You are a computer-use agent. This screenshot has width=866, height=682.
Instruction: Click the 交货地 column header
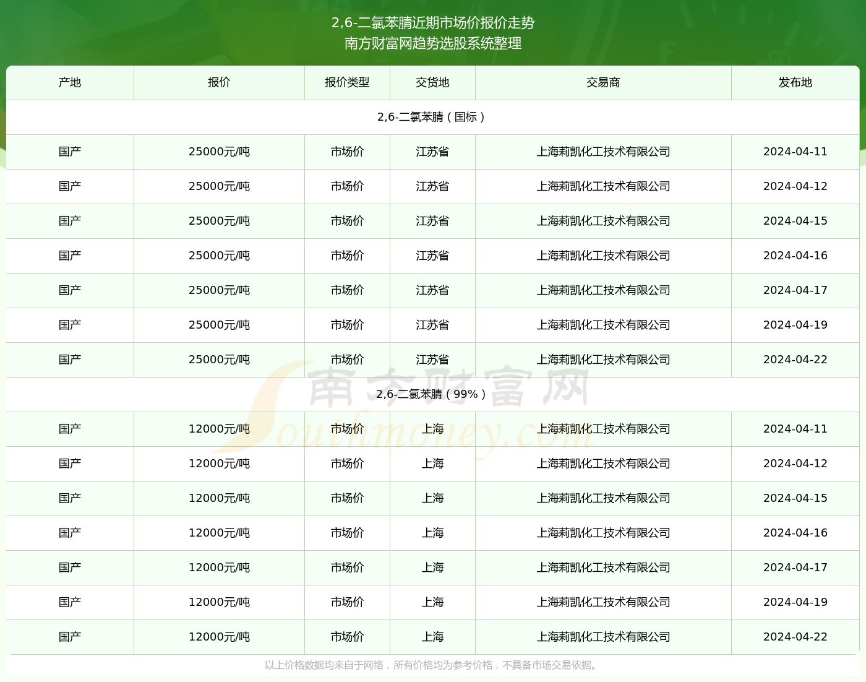click(432, 82)
